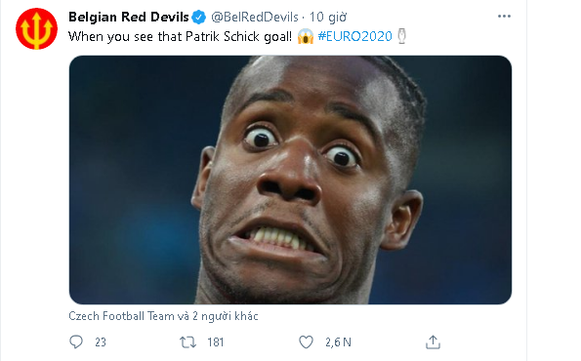This screenshot has height=361, width=581.
Task: View Czech Football Team tagged account
Action: coord(121,316)
